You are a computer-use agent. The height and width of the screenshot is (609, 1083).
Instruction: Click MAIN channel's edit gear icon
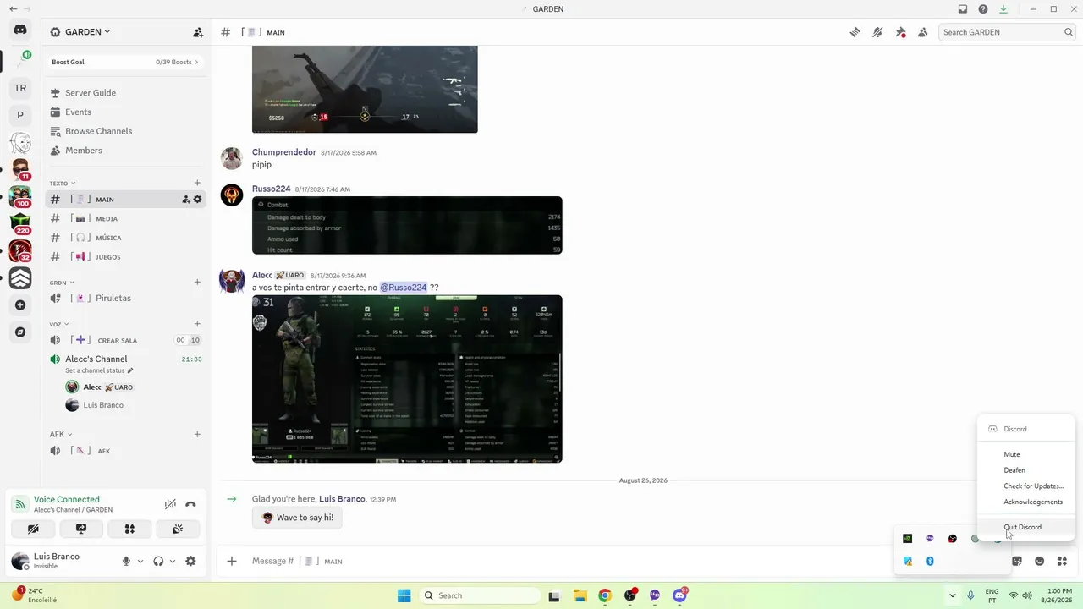(198, 200)
